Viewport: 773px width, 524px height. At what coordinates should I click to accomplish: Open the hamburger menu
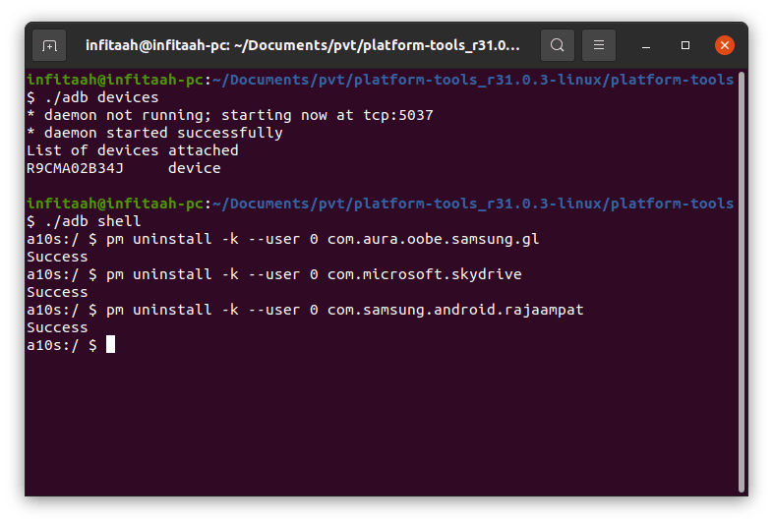click(598, 45)
